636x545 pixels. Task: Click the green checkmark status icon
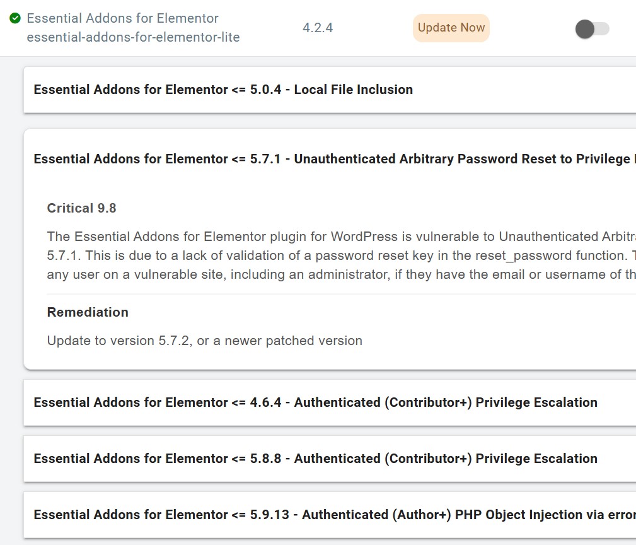point(15,18)
